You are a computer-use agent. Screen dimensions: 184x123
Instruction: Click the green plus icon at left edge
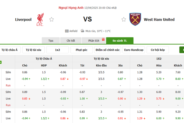[1, 62]
